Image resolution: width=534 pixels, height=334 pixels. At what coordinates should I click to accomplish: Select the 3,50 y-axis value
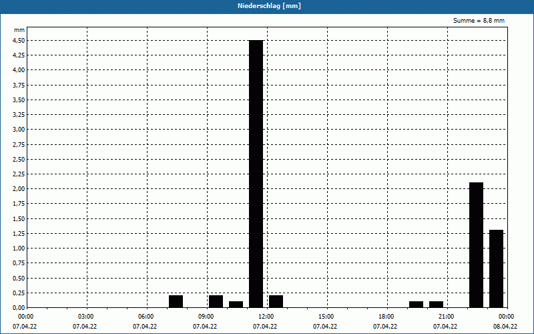pyautogui.click(x=19, y=100)
